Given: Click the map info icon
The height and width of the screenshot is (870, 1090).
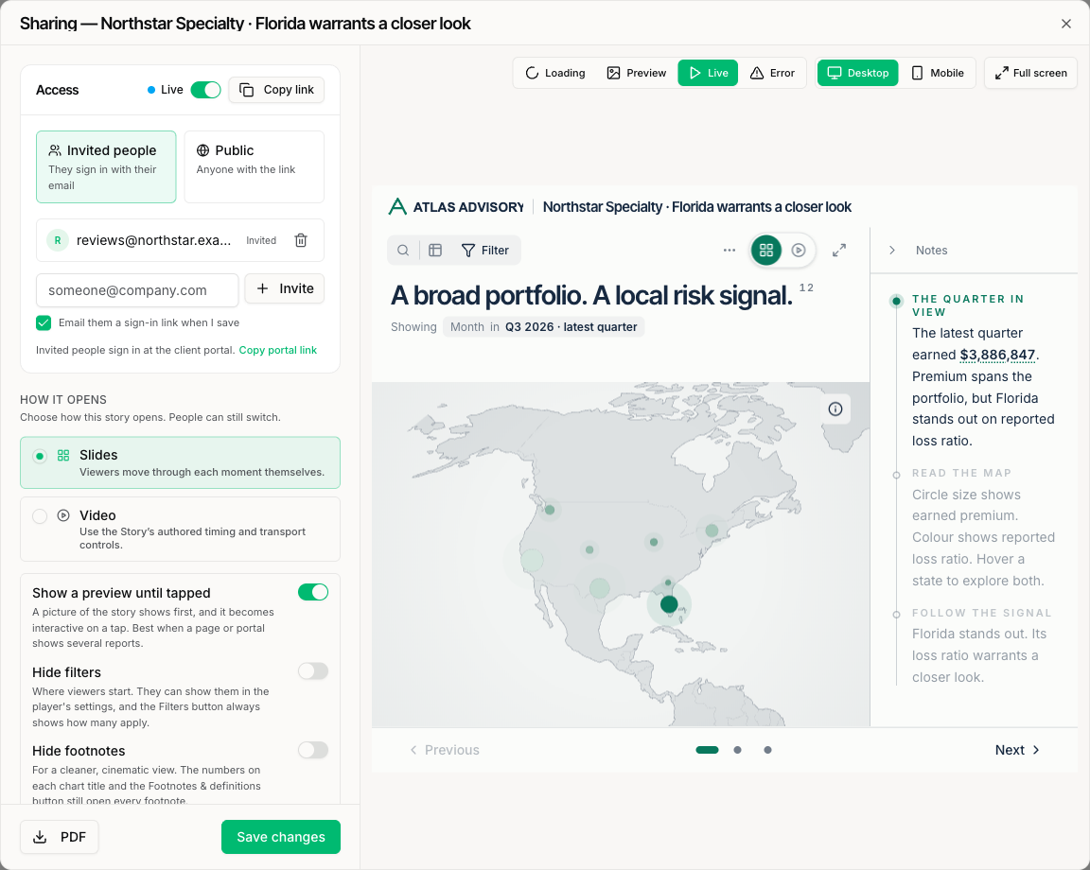Looking at the screenshot, I should pyautogui.click(x=835, y=409).
